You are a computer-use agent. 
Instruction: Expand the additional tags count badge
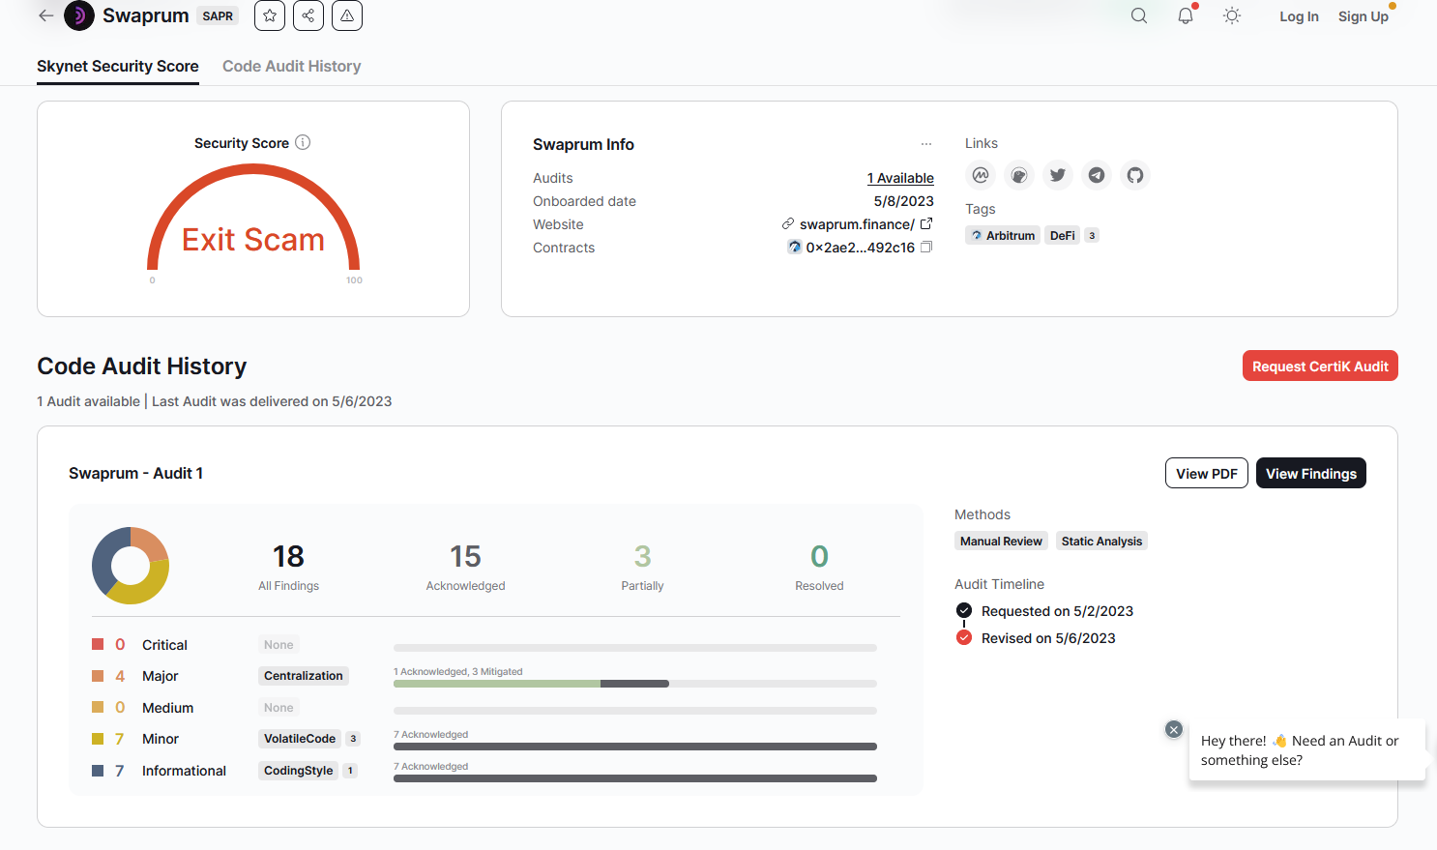[x=1092, y=236]
